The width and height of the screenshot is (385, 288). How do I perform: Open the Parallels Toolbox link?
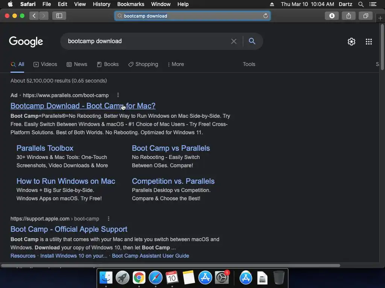point(45,148)
